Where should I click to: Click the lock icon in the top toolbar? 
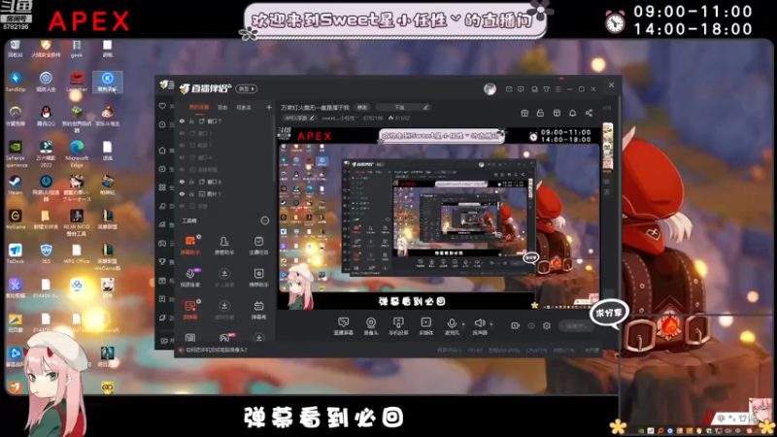[540, 113]
